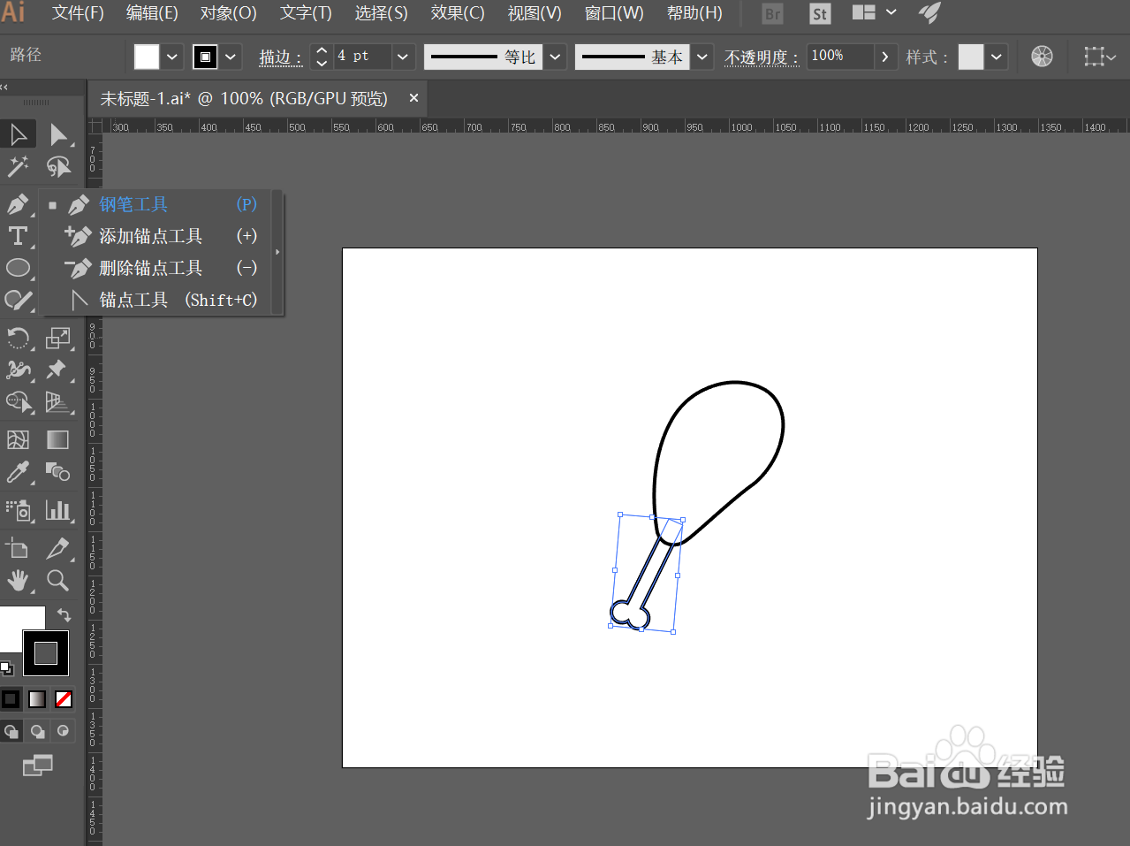
Task: Click the GPU performance rocket icon
Action: (929, 12)
